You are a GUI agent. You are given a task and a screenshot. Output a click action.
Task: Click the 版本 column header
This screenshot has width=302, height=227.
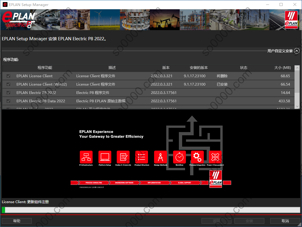point(166,68)
